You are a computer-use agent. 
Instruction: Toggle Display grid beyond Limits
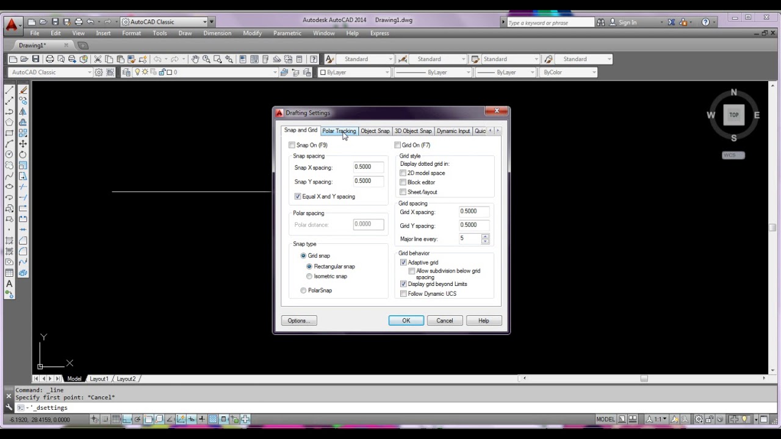click(x=403, y=284)
